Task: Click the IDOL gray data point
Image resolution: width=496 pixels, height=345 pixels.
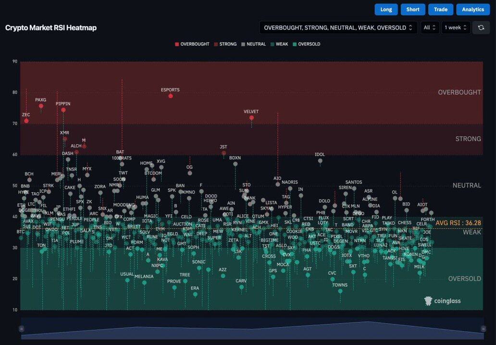Action: click(x=320, y=161)
